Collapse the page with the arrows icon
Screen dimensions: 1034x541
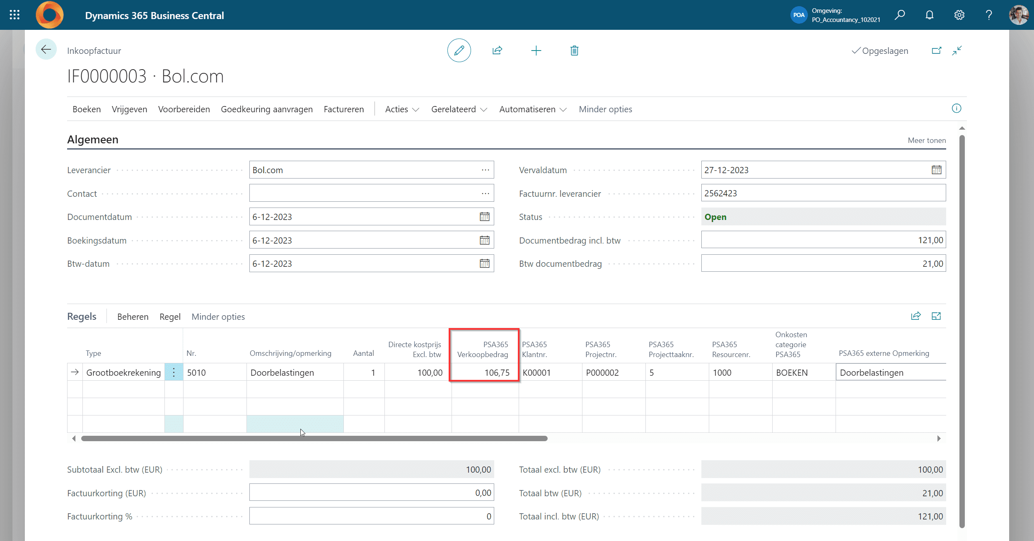tap(957, 51)
